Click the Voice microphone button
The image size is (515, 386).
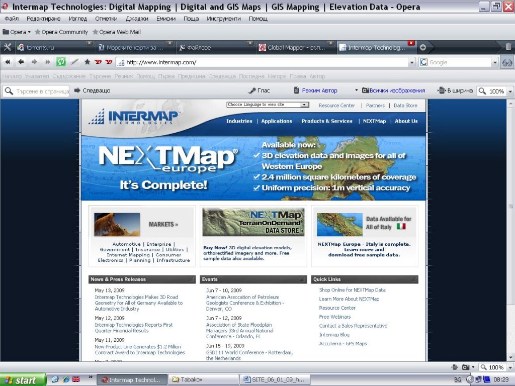(260, 90)
